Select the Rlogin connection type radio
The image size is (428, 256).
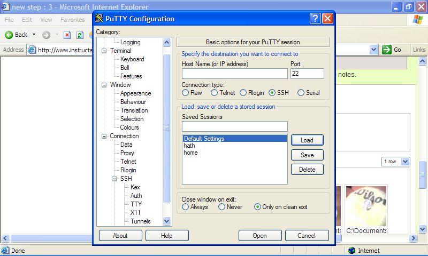pyautogui.click(x=243, y=93)
